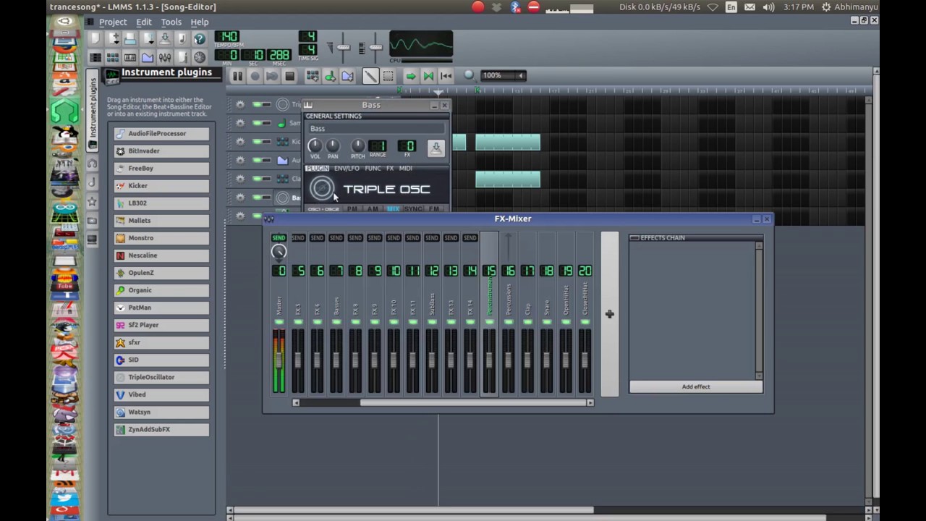
Task: Toggle SEND on the Master channel
Action: coord(279,238)
